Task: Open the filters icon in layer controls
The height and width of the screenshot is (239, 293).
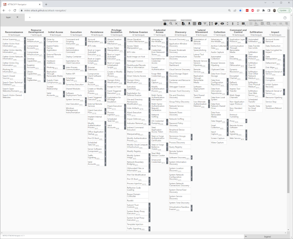Action: (205, 23)
